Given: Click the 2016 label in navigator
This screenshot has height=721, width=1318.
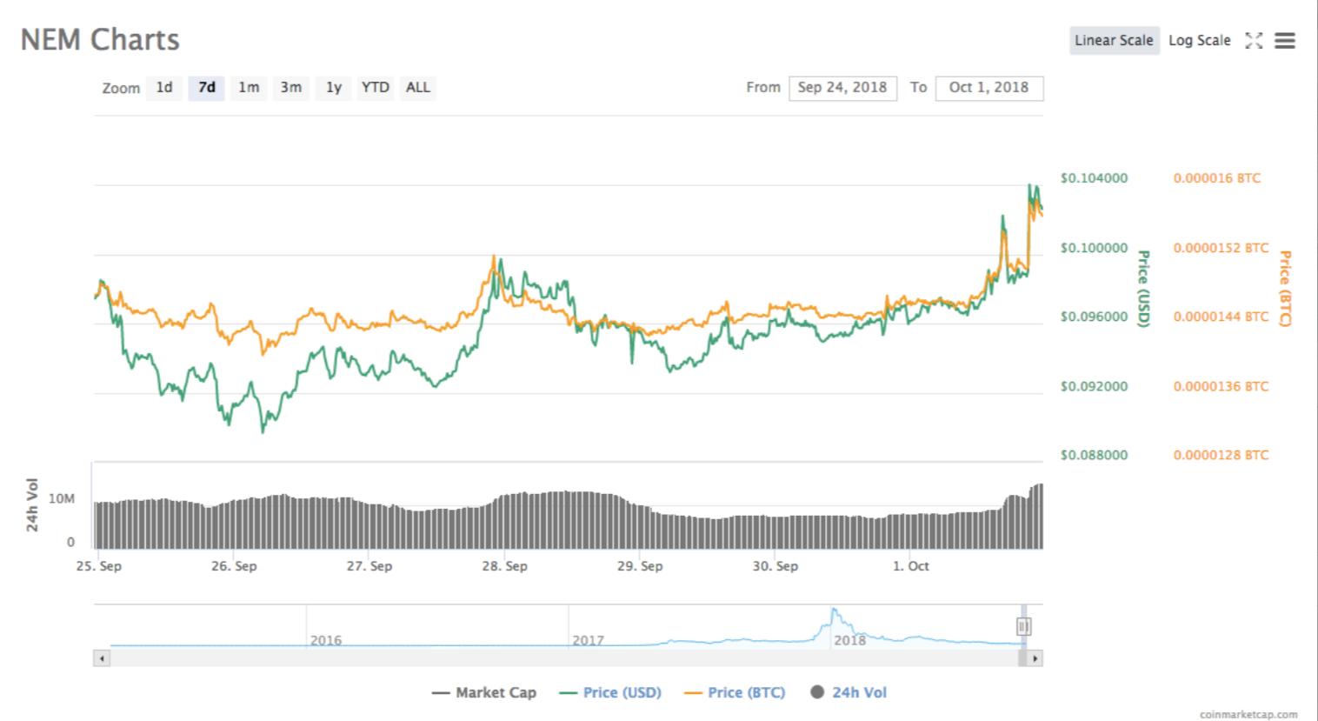Looking at the screenshot, I should pos(326,640).
